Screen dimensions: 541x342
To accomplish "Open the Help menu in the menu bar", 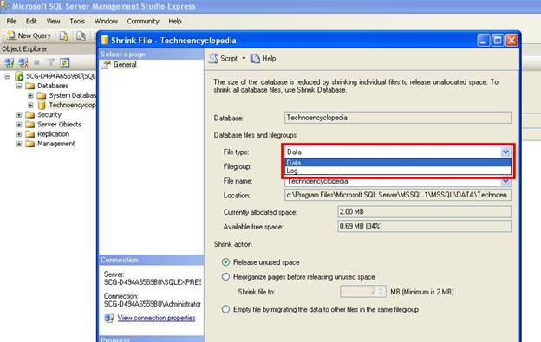I will pyautogui.click(x=175, y=21).
